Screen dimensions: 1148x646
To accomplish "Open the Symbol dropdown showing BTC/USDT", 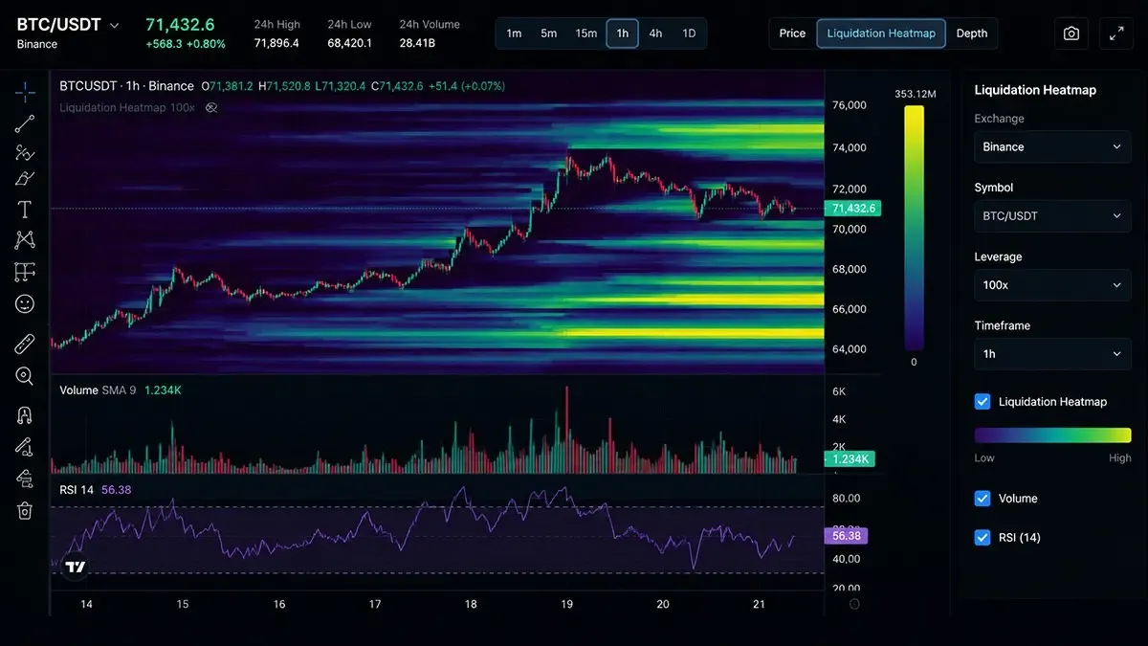I will [1052, 215].
